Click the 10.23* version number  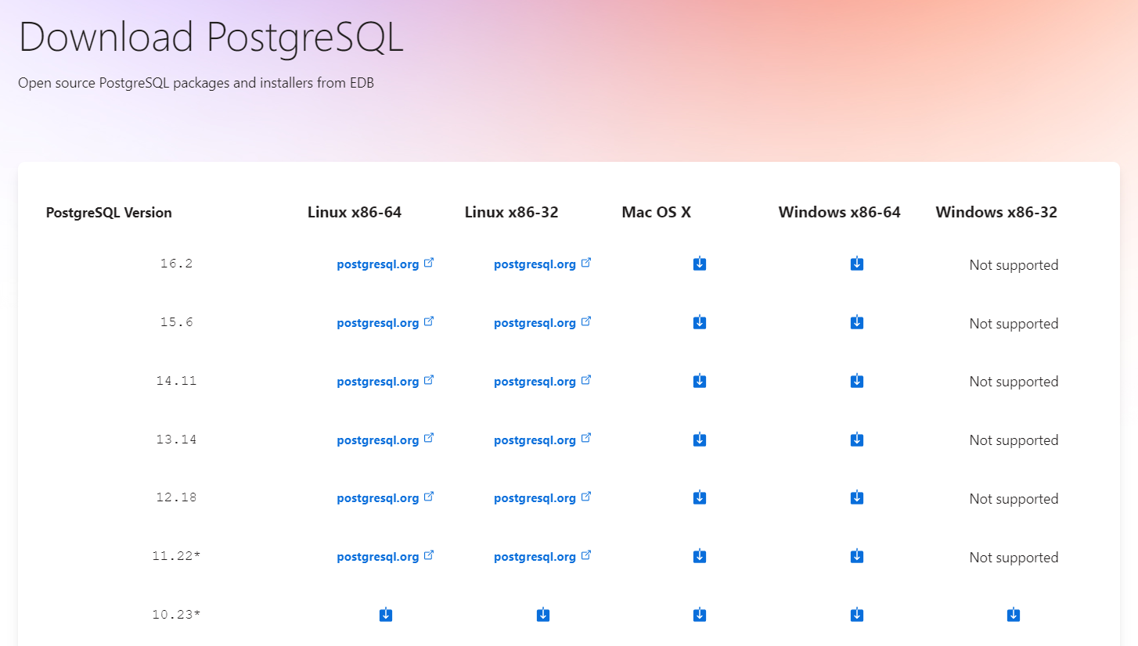(x=176, y=615)
